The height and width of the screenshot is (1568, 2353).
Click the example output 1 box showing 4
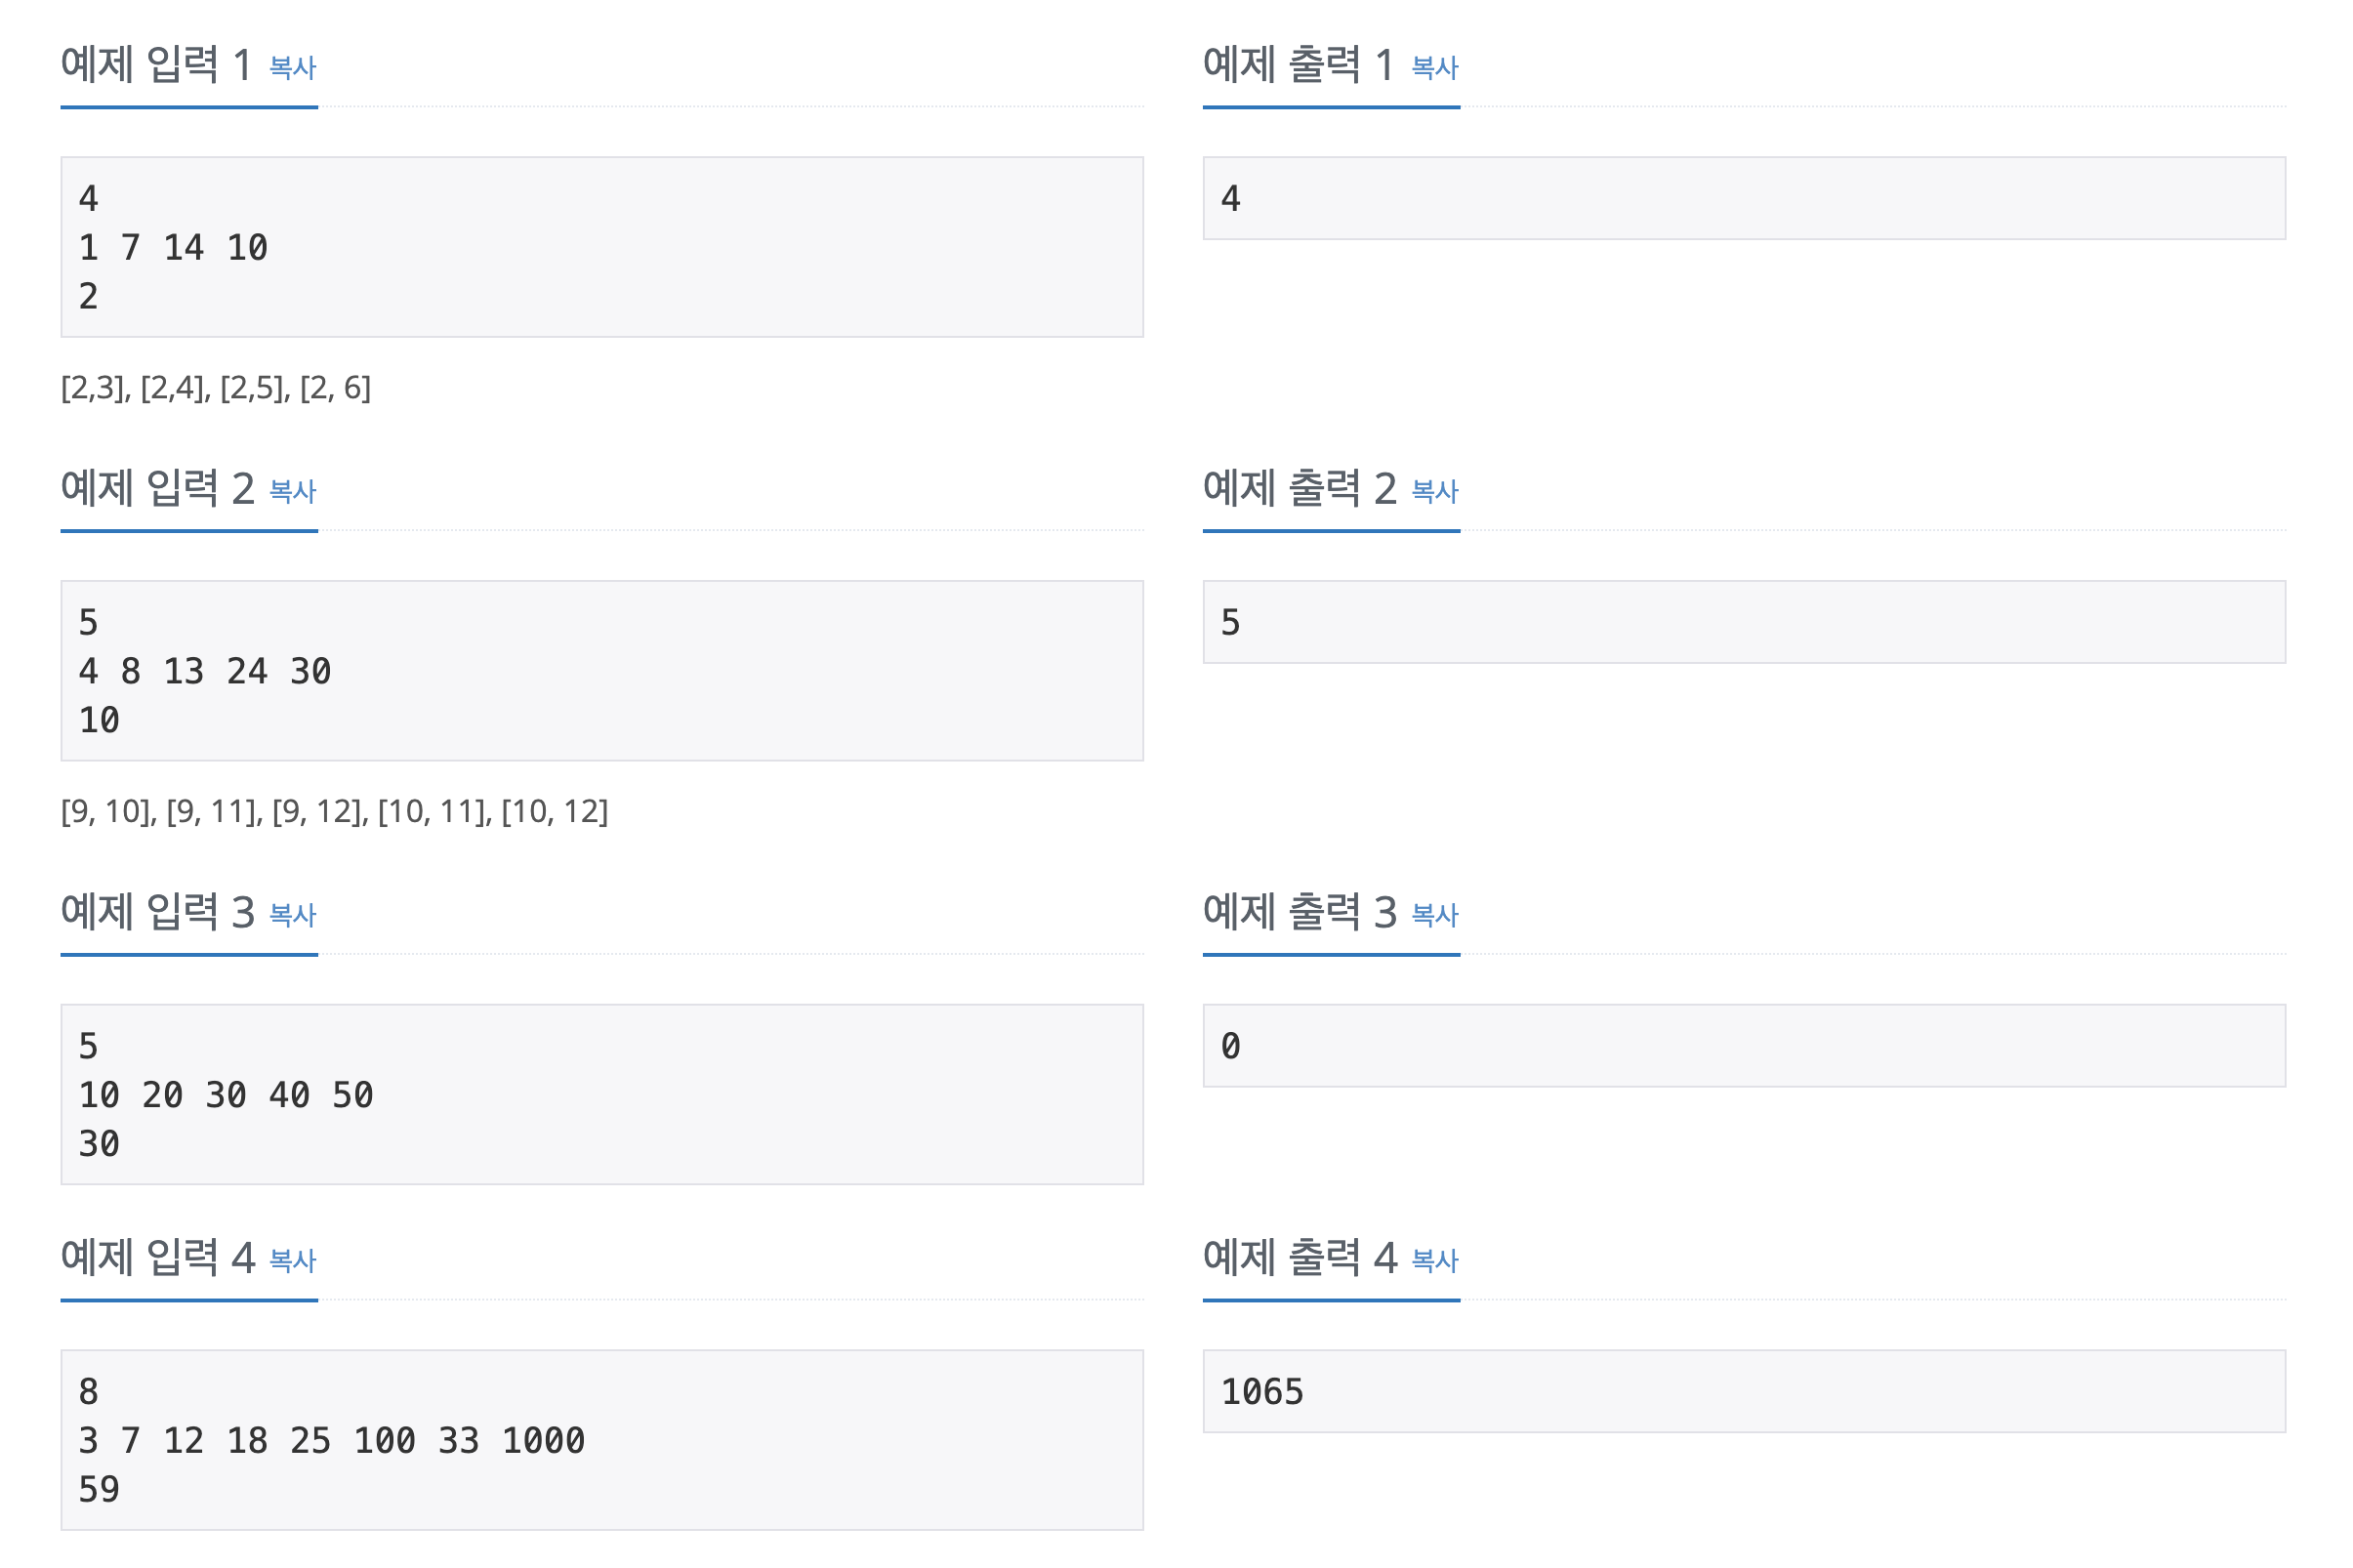pyautogui.click(x=1744, y=198)
